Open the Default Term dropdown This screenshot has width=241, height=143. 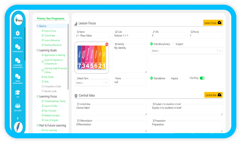click(x=92, y=82)
